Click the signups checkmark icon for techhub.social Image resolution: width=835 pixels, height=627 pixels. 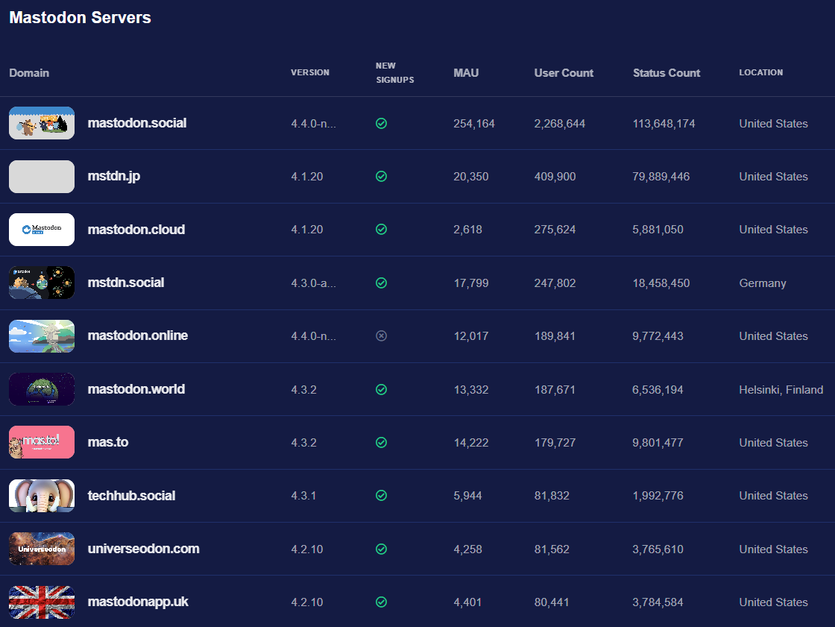point(381,496)
